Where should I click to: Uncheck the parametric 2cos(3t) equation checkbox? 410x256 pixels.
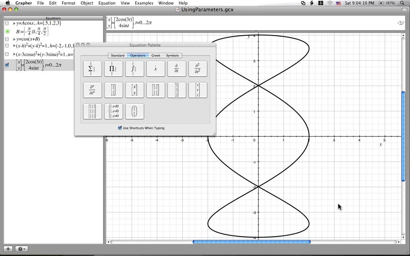pos(7,65)
